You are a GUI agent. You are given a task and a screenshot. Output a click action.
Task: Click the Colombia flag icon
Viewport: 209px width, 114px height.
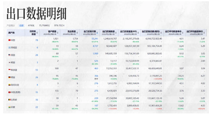tap(10, 85)
